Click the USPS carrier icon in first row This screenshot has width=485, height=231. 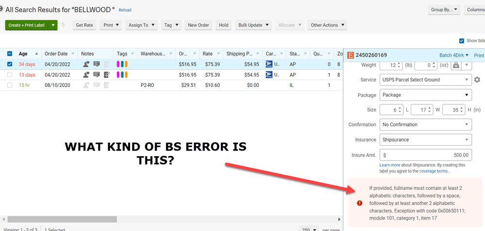pyautogui.click(x=269, y=64)
